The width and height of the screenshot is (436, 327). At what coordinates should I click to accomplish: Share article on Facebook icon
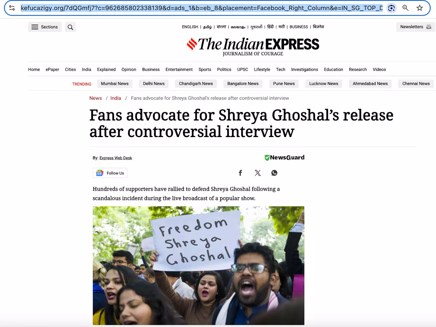[240, 173]
